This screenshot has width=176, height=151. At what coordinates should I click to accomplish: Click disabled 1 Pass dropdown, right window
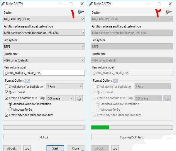[x=153, y=86]
